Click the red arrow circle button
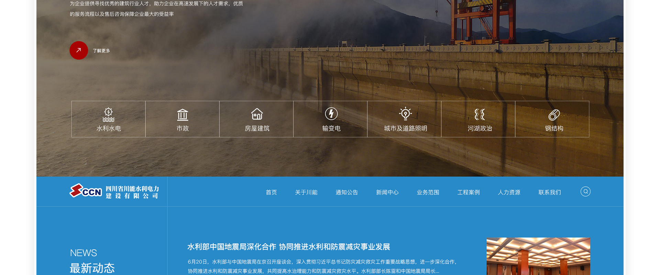660x275 pixels. pyautogui.click(x=79, y=51)
